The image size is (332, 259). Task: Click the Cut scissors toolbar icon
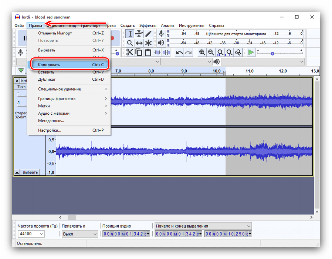(x=129, y=52)
